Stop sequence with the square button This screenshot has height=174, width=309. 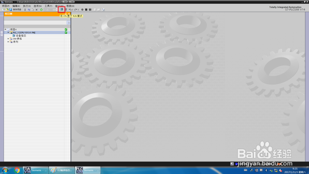pyautogui.click(x=86, y=10)
